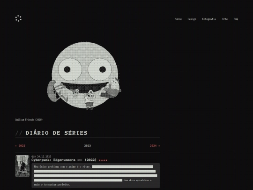Click the Smiling Friends (2020) caption
This screenshot has height=190, width=253.
point(29,120)
